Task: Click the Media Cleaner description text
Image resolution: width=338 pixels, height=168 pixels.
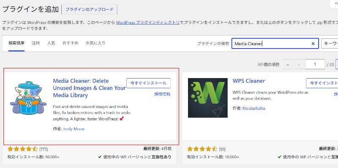Action: 91,113
